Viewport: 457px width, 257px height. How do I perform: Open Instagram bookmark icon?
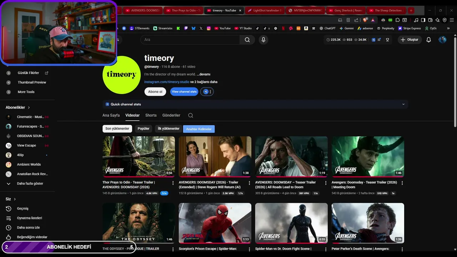[x=209, y=28]
